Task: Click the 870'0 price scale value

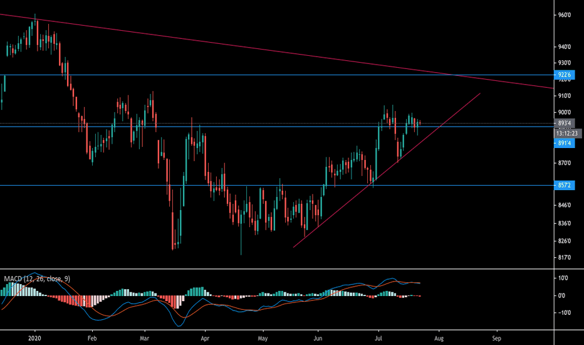Action: pyautogui.click(x=564, y=163)
